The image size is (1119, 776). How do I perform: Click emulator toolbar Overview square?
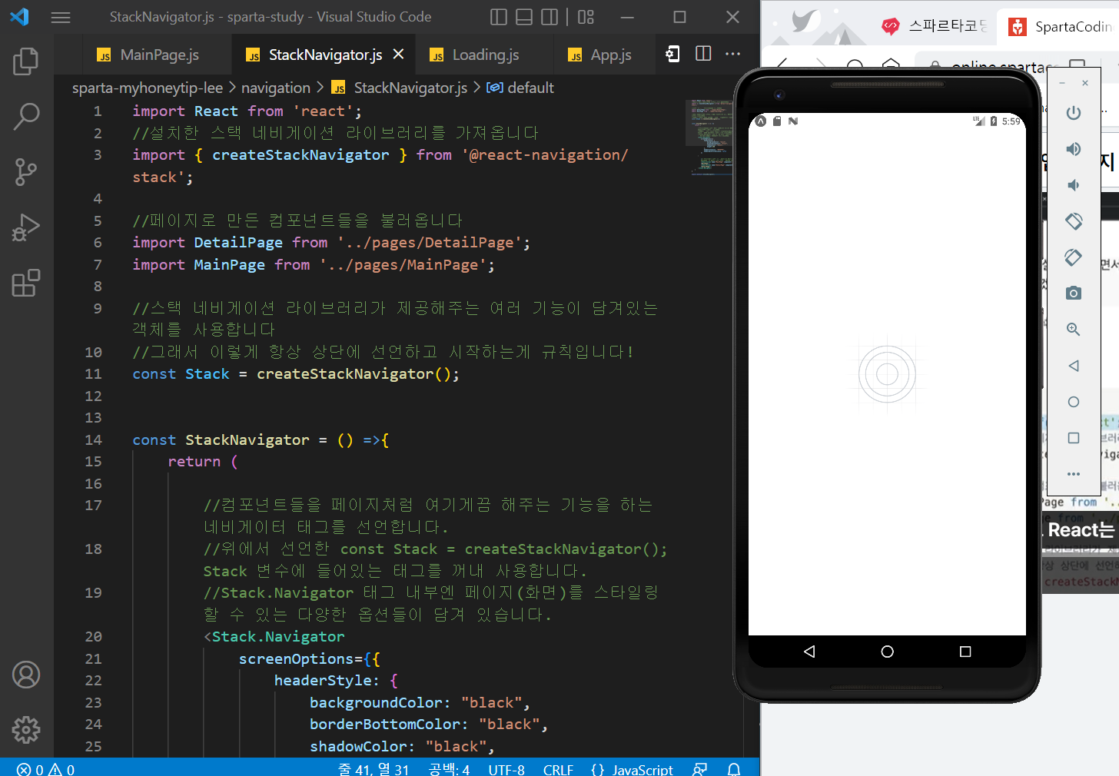(1074, 438)
